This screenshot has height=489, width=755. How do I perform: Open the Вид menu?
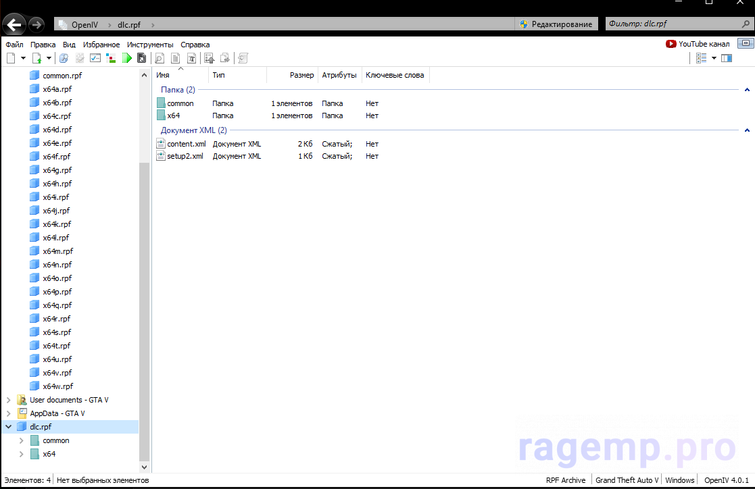point(69,45)
